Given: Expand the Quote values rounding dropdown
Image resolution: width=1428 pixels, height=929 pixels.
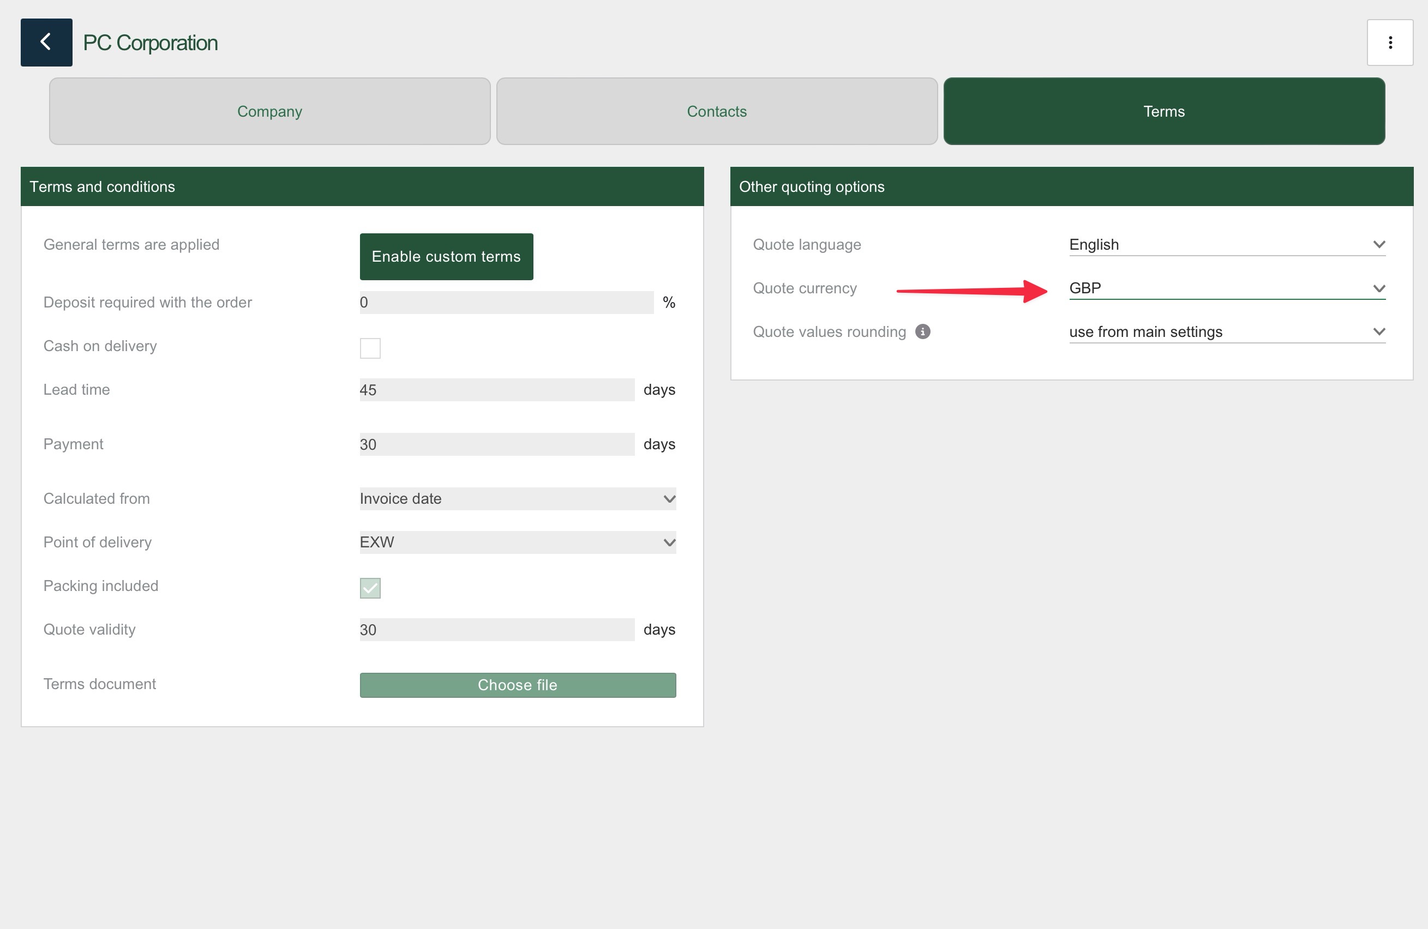Looking at the screenshot, I should tap(1226, 331).
